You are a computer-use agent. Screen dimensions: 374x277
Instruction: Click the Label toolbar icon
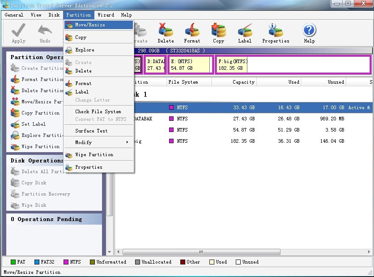(245, 30)
